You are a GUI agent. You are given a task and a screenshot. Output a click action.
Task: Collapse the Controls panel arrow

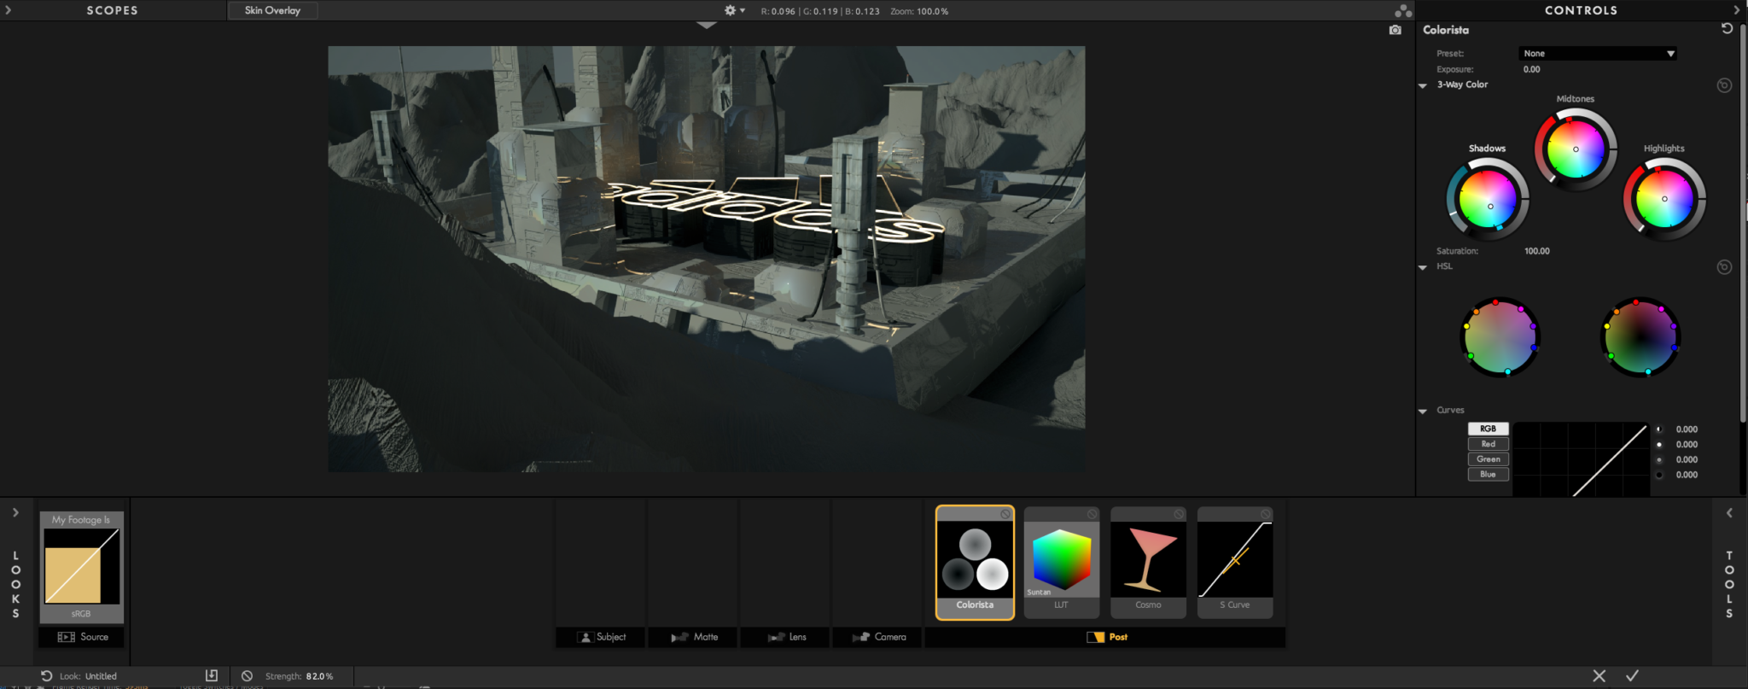(x=1736, y=10)
